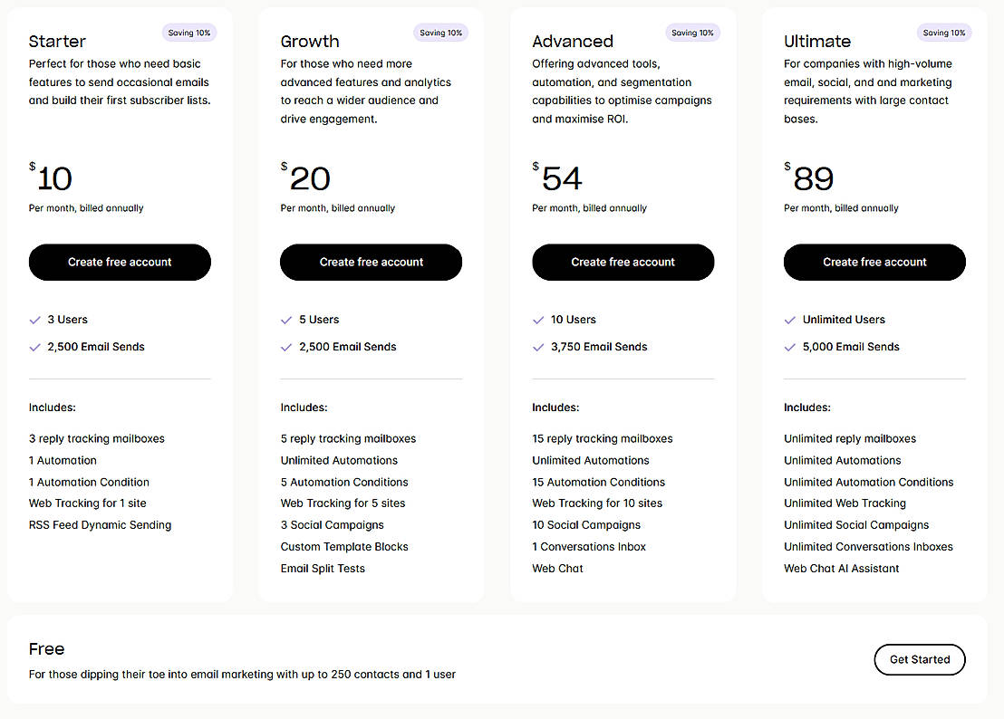Click the $54 Advanced plan price

tap(559, 178)
